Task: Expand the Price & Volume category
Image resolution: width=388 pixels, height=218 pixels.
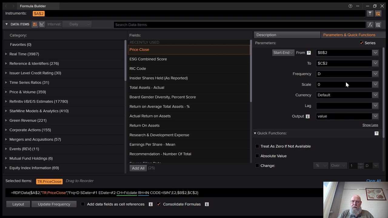Action: click(x=6, y=92)
